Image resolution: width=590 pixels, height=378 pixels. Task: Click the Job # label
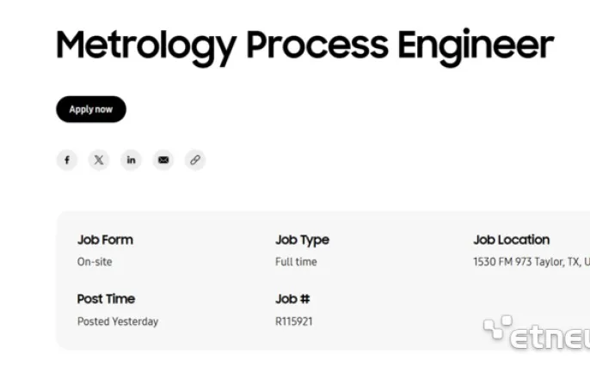point(292,299)
